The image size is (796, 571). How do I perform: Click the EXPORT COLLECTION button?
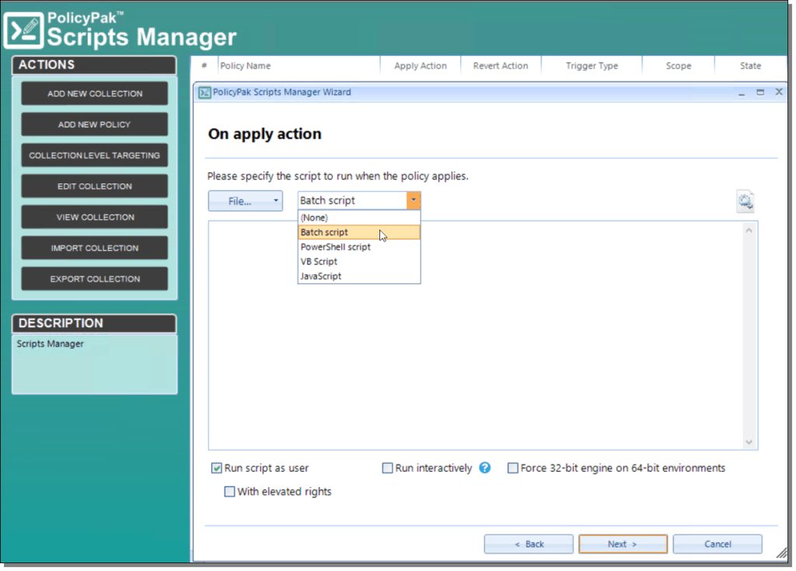coord(93,278)
